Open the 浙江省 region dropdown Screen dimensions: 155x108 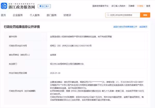(x=44, y=6)
